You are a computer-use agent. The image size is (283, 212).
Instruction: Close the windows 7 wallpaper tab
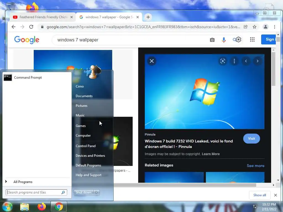138,17
